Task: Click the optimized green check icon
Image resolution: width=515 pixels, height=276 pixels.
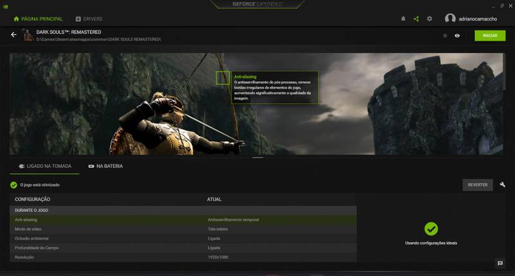Action: 14,185
